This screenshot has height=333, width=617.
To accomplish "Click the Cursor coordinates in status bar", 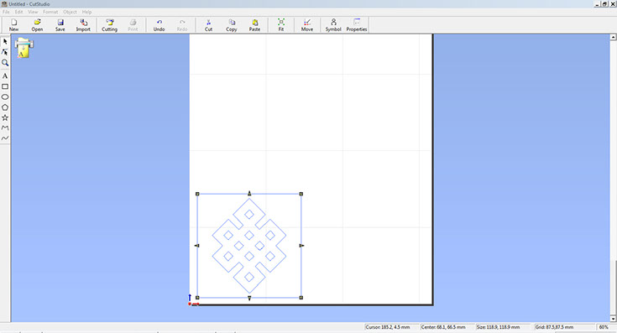I will (388, 327).
